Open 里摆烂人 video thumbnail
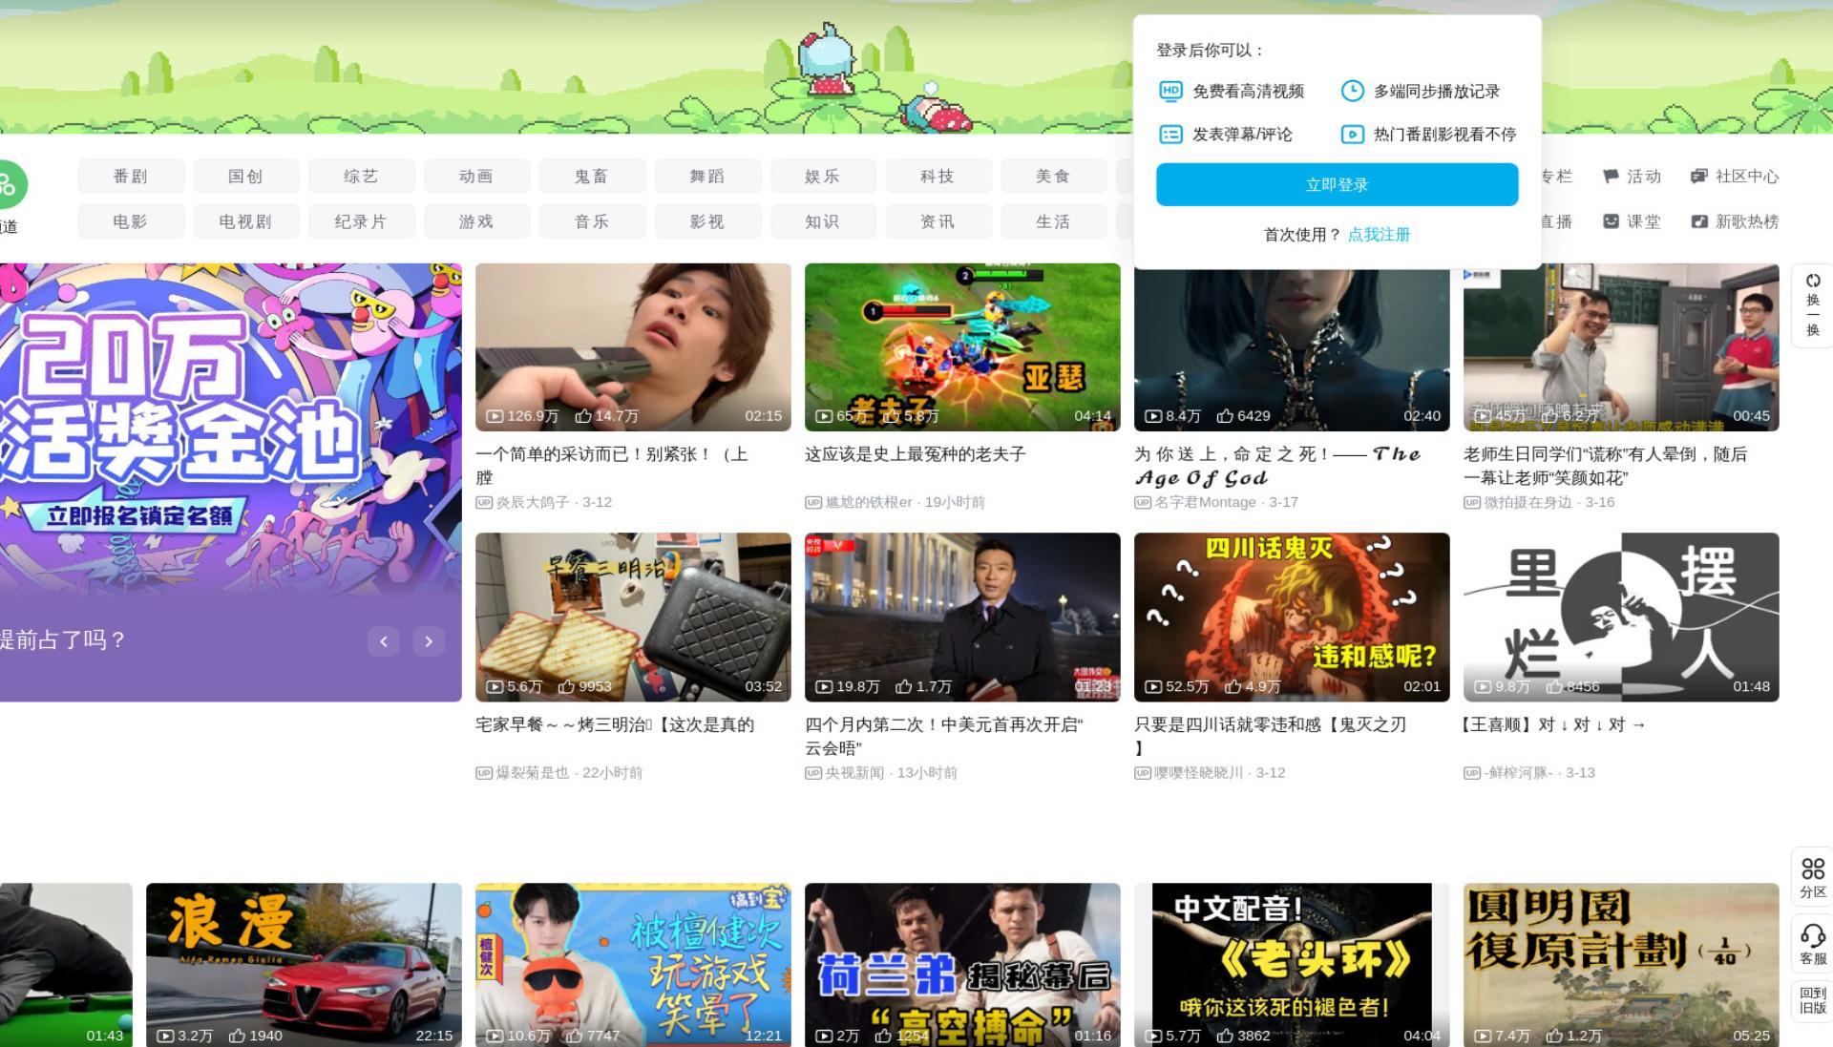Image resolution: width=1833 pixels, height=1047 pixels. [x=1621, y=618]
